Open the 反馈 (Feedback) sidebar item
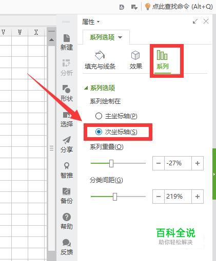This screenshot has width=216, height=261. coord(67,247)
